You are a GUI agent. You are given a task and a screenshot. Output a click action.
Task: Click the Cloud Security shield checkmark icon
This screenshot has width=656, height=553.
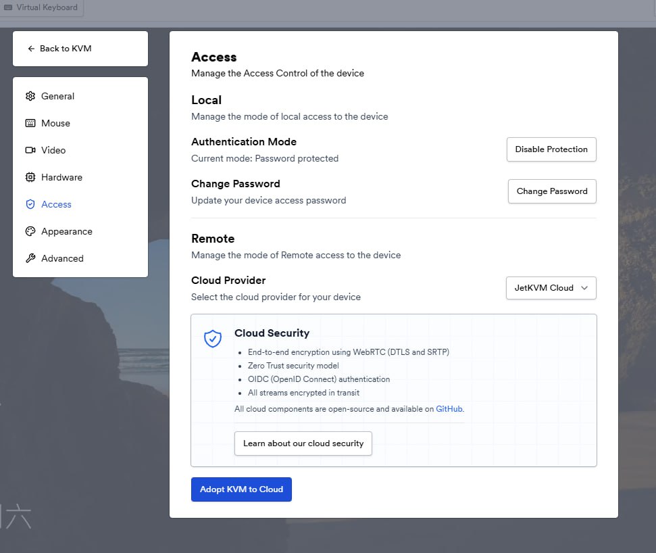213,339
